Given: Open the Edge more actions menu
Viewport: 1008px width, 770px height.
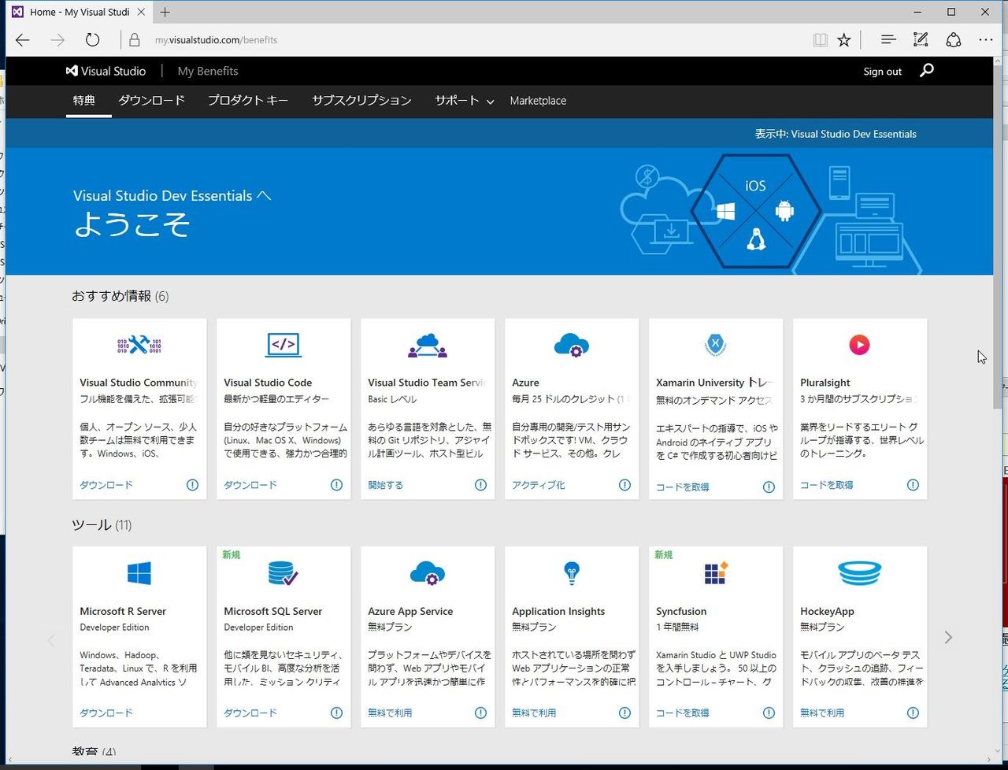Looking at the screenshot, I should [986, 39].
